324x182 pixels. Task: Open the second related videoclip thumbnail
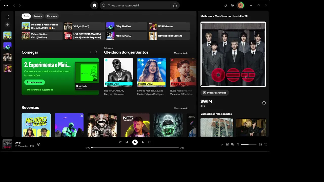coord(251,127)
